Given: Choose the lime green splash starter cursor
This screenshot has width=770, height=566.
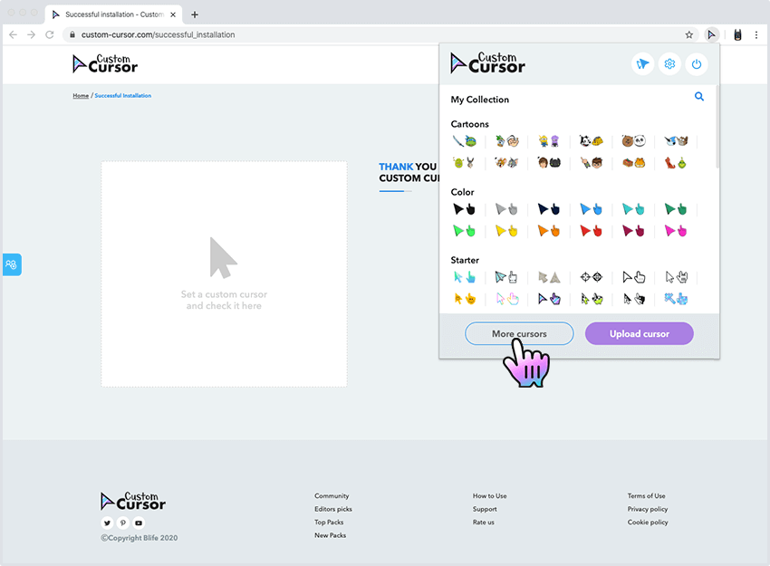Looking at the screenshot, I should point(592,299).
